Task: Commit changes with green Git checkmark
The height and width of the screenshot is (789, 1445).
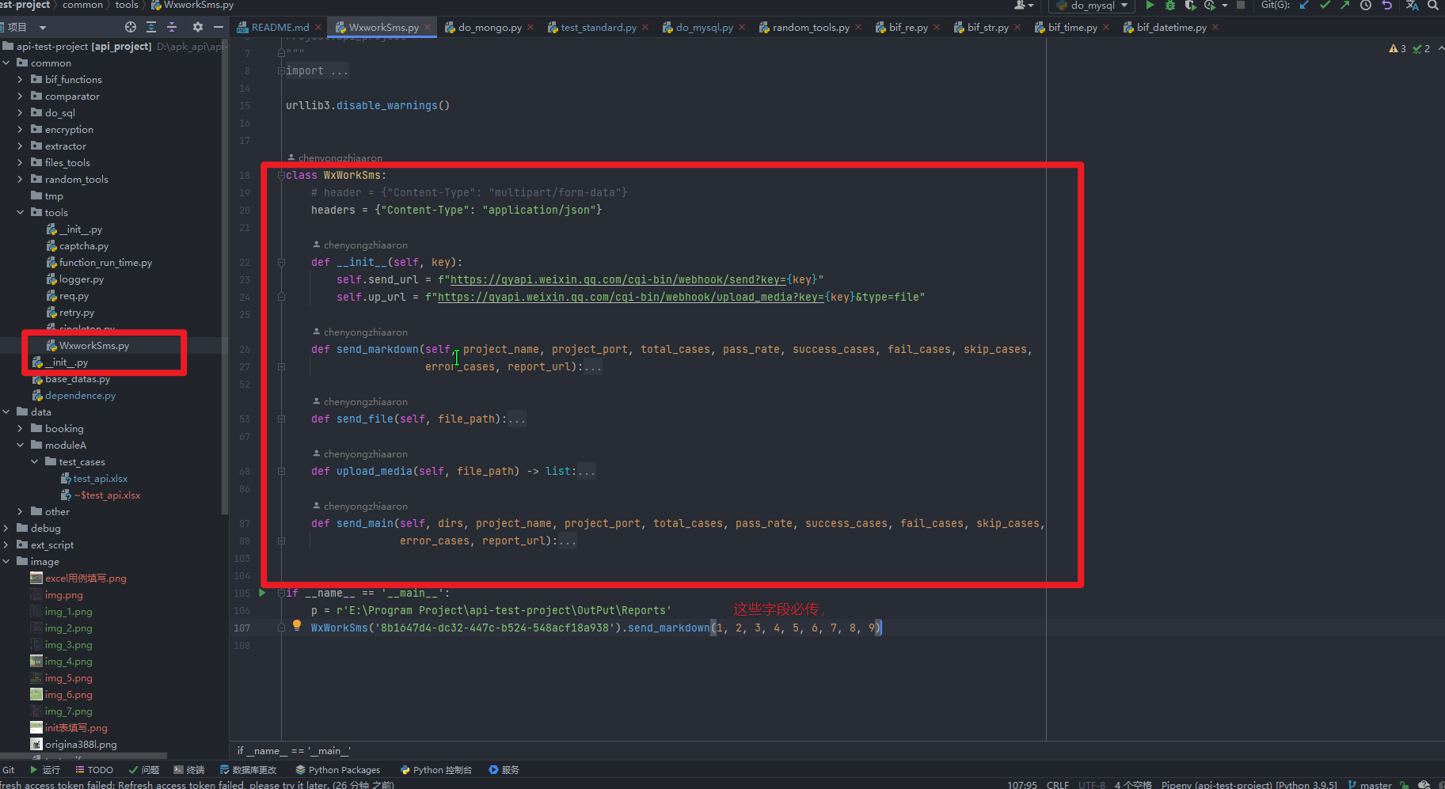Action: pyautogui.click(x=1325, y=5)
